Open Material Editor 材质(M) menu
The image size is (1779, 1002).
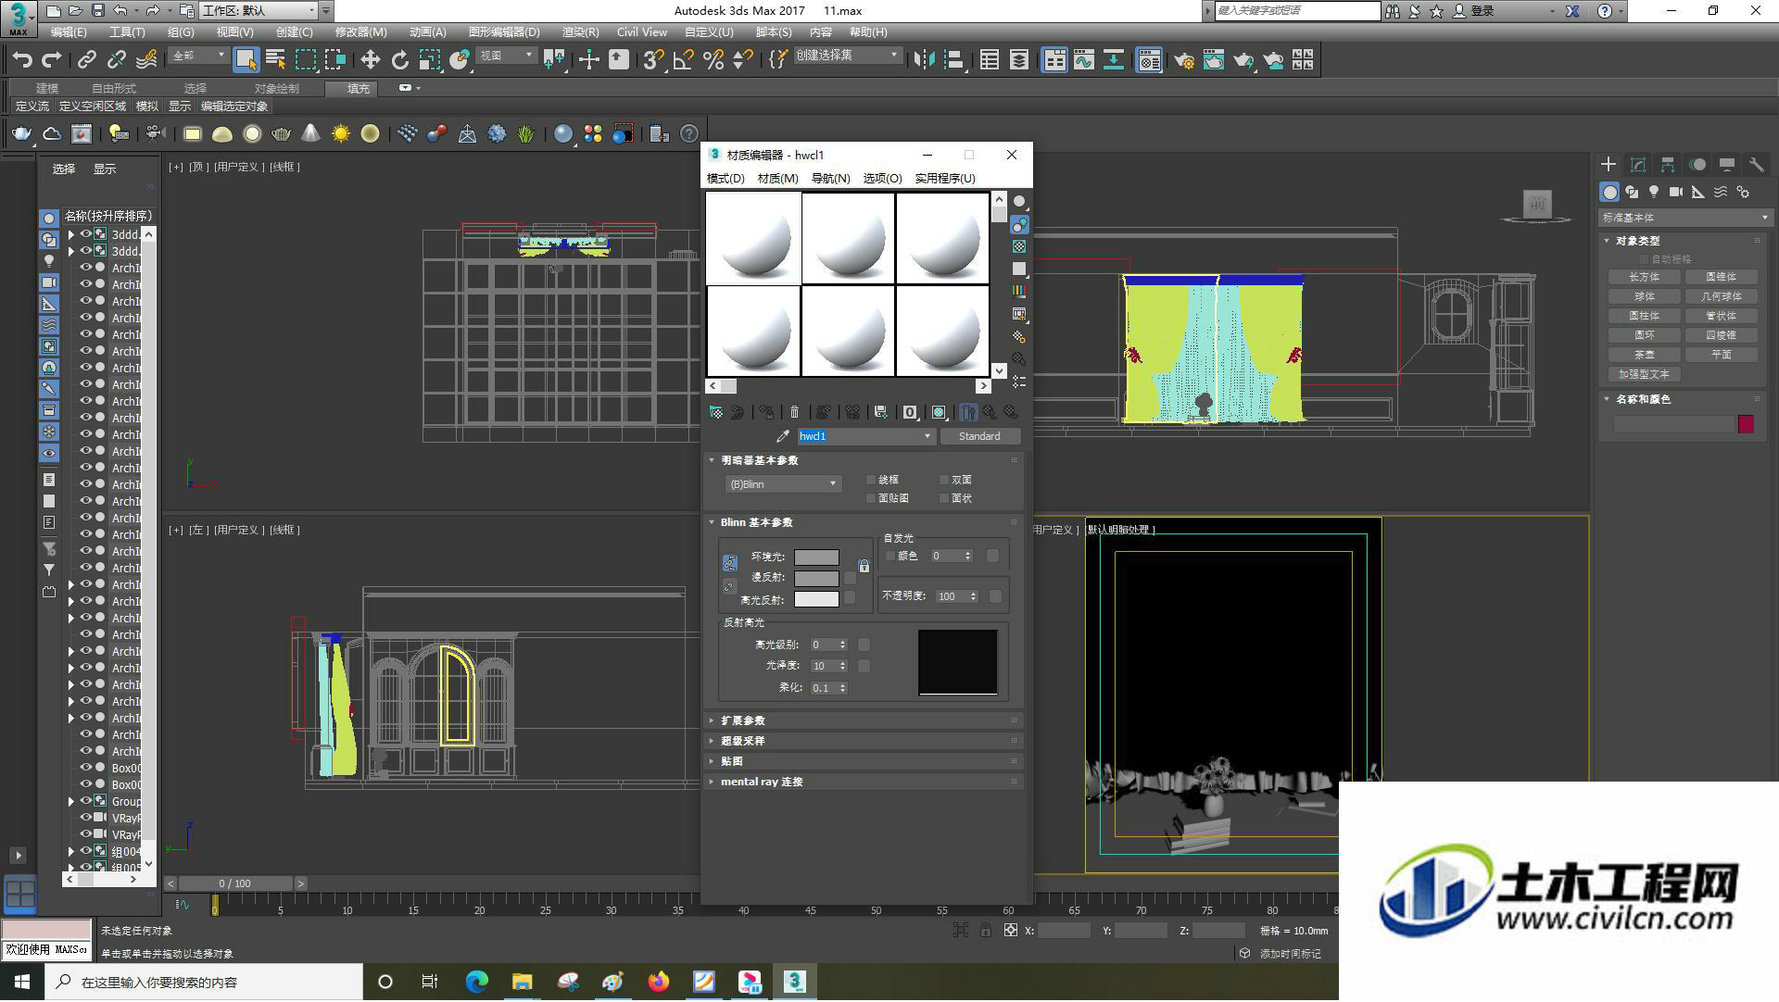777,178
